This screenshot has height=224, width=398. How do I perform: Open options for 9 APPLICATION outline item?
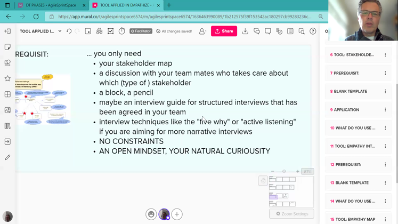pos(385,109)
